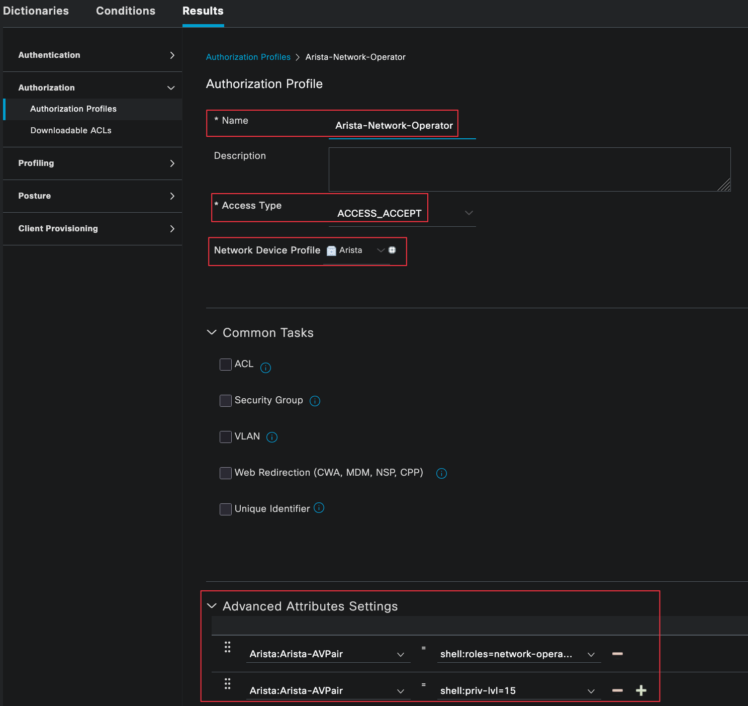
Task: Open the shell:priv-lvl=15 value dropdown
Action: (591, 691)
